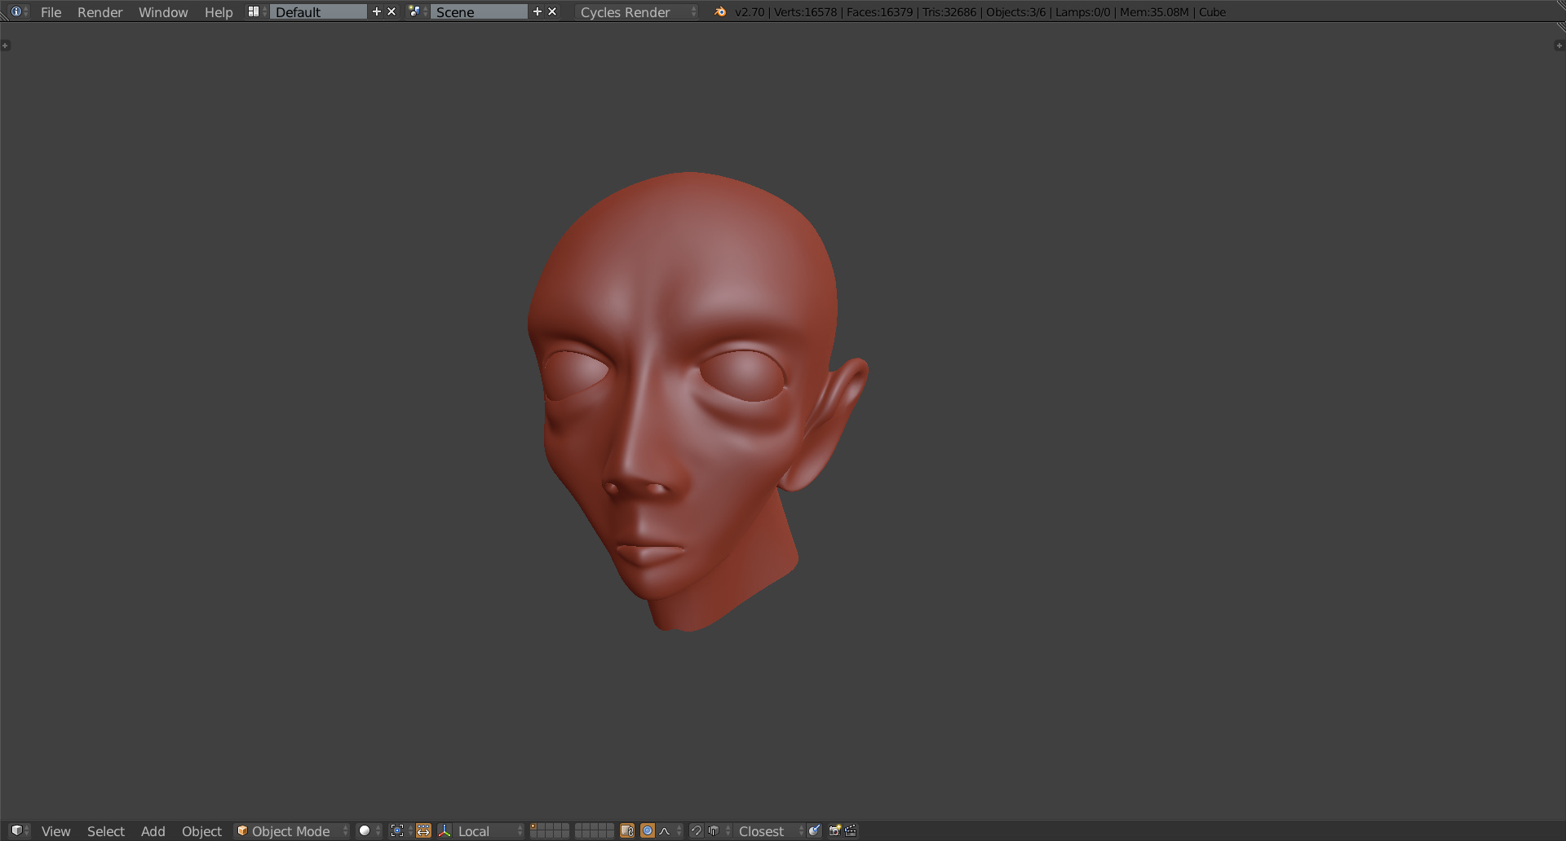
Task: Open the snap element type selector
Action: 719,830
